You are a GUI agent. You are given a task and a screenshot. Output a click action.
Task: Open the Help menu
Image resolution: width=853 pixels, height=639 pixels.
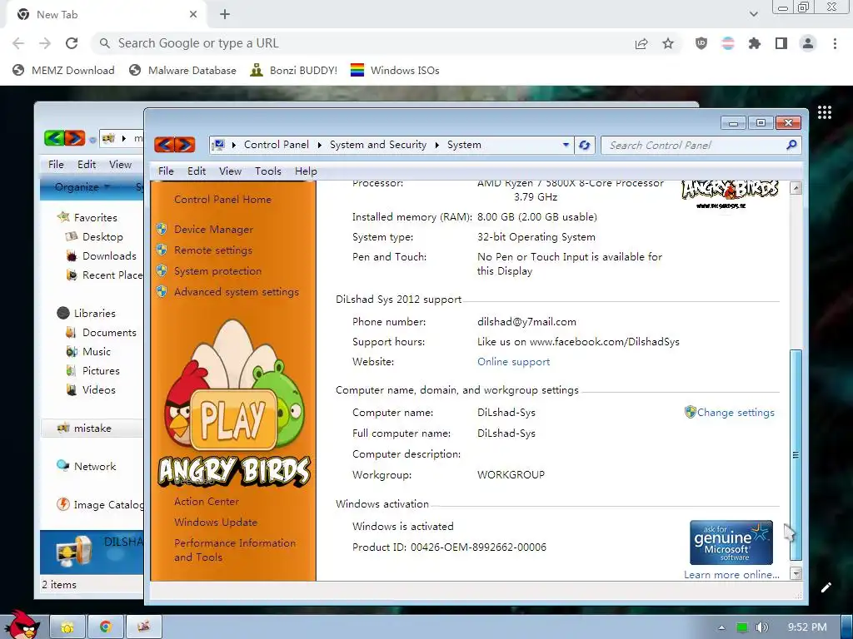point(306,171)
